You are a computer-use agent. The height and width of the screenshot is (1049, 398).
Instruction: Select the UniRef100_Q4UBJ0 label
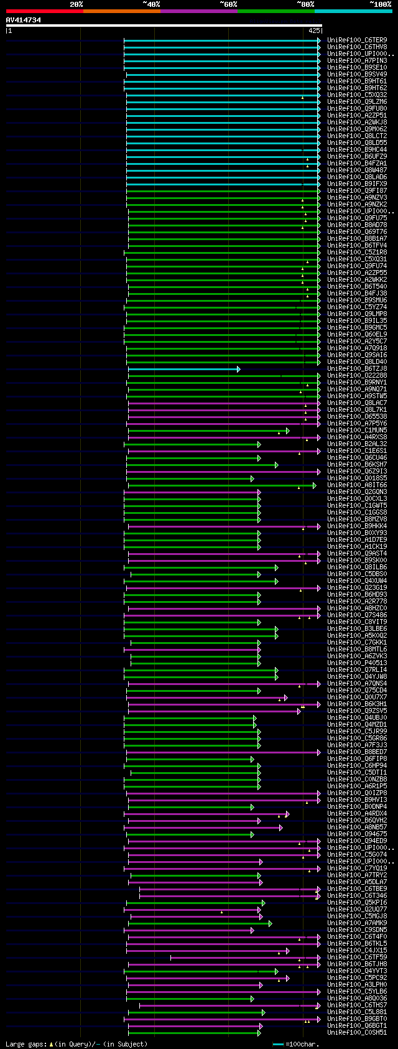pyautogui.click(x=357, y=718)
